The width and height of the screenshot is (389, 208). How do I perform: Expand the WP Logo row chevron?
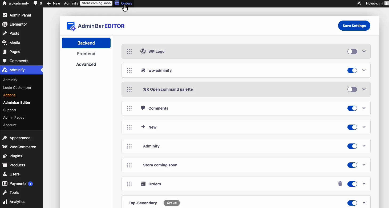(364, 51)
